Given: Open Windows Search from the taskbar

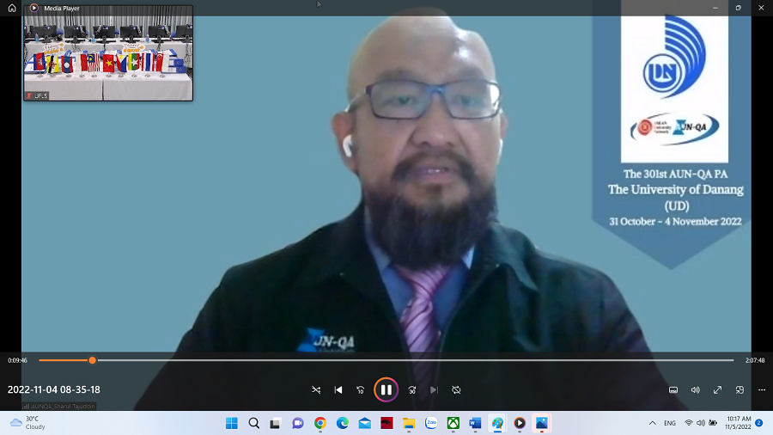Looking at the screenshot, I should point(254,423).
